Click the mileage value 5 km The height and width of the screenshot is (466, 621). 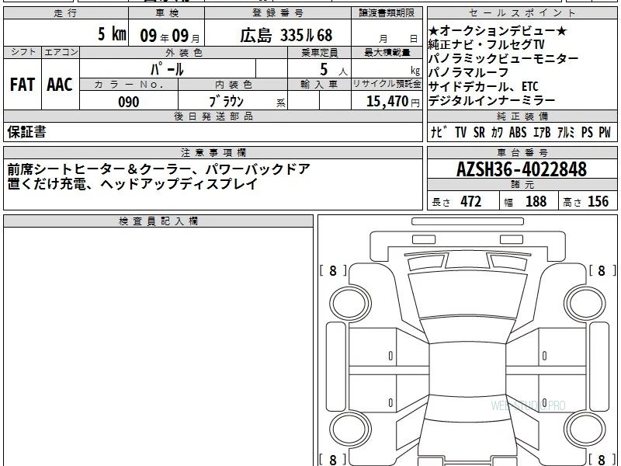pos(112,33)
